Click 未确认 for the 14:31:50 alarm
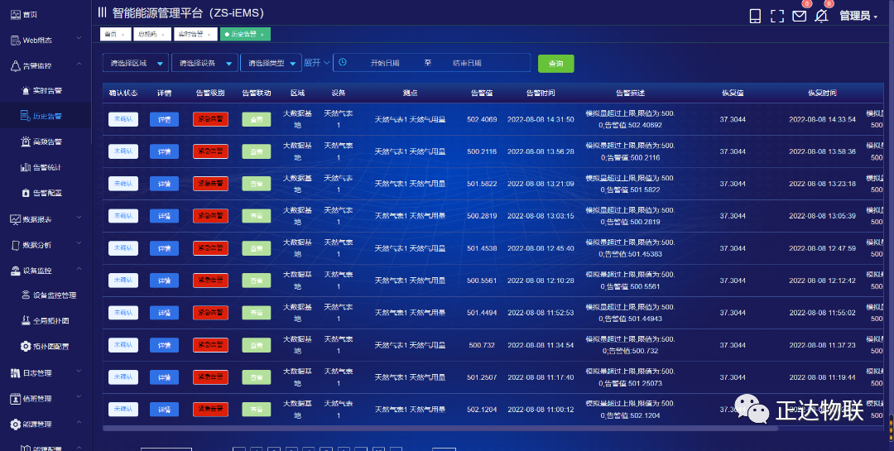The width and height of the screenshot is (894, 451). [123, 119]
